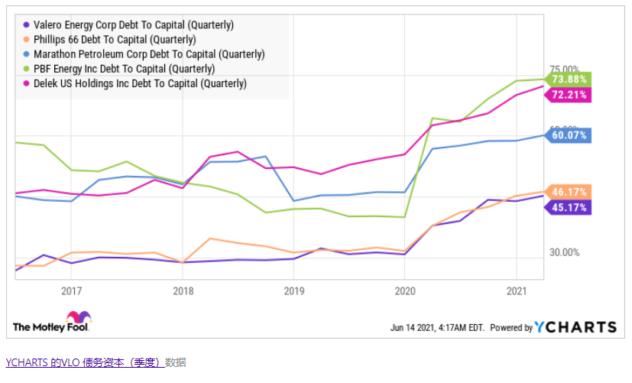Select the Delek US Holdings legend label
The height and width of the screenshot is (383, 632).
tap(140, 83)
